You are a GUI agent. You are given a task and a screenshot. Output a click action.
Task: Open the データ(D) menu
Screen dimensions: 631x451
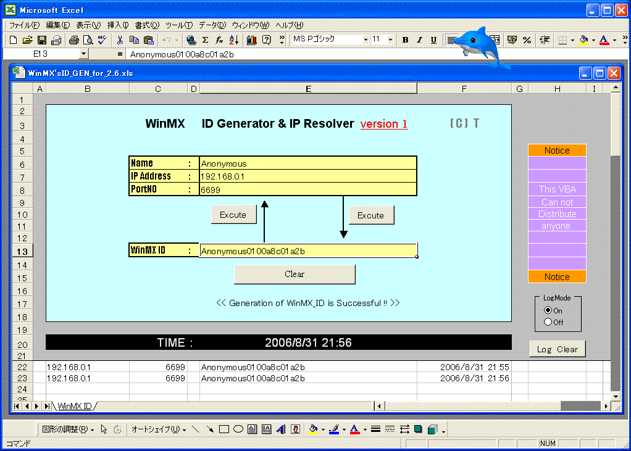(212, 25)
